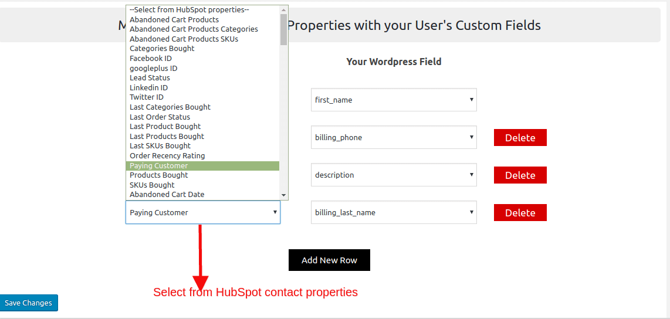The image size is (670, 319).
Task: Open the description field dropdown
Action: click(x=394, y=175)
